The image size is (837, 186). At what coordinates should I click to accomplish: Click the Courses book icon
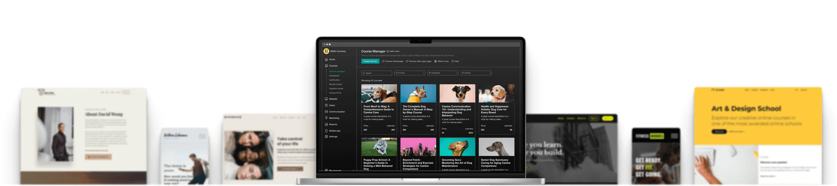326,66
